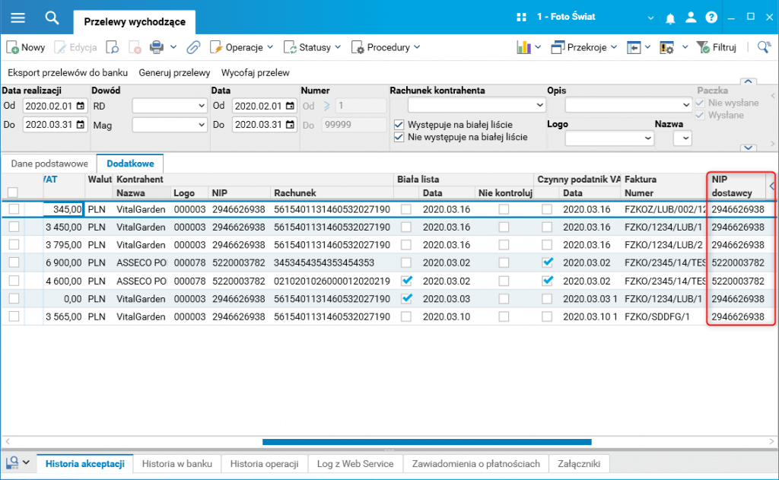Open the Operacje dropdown menu
Image resolution: width=779 pixels, height=480 pixels.
[x=241, y=47]
